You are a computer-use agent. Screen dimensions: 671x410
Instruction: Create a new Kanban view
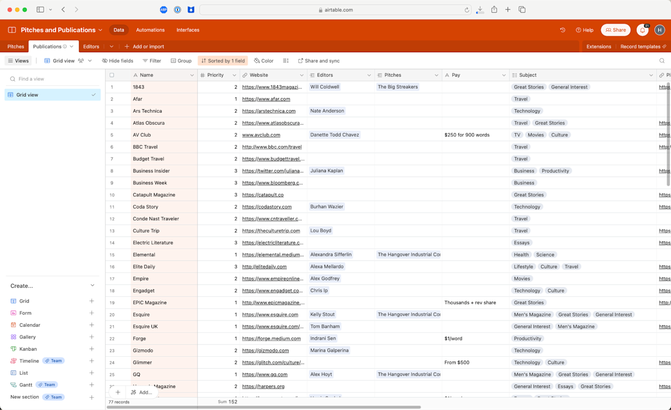[x=52, y=349]
